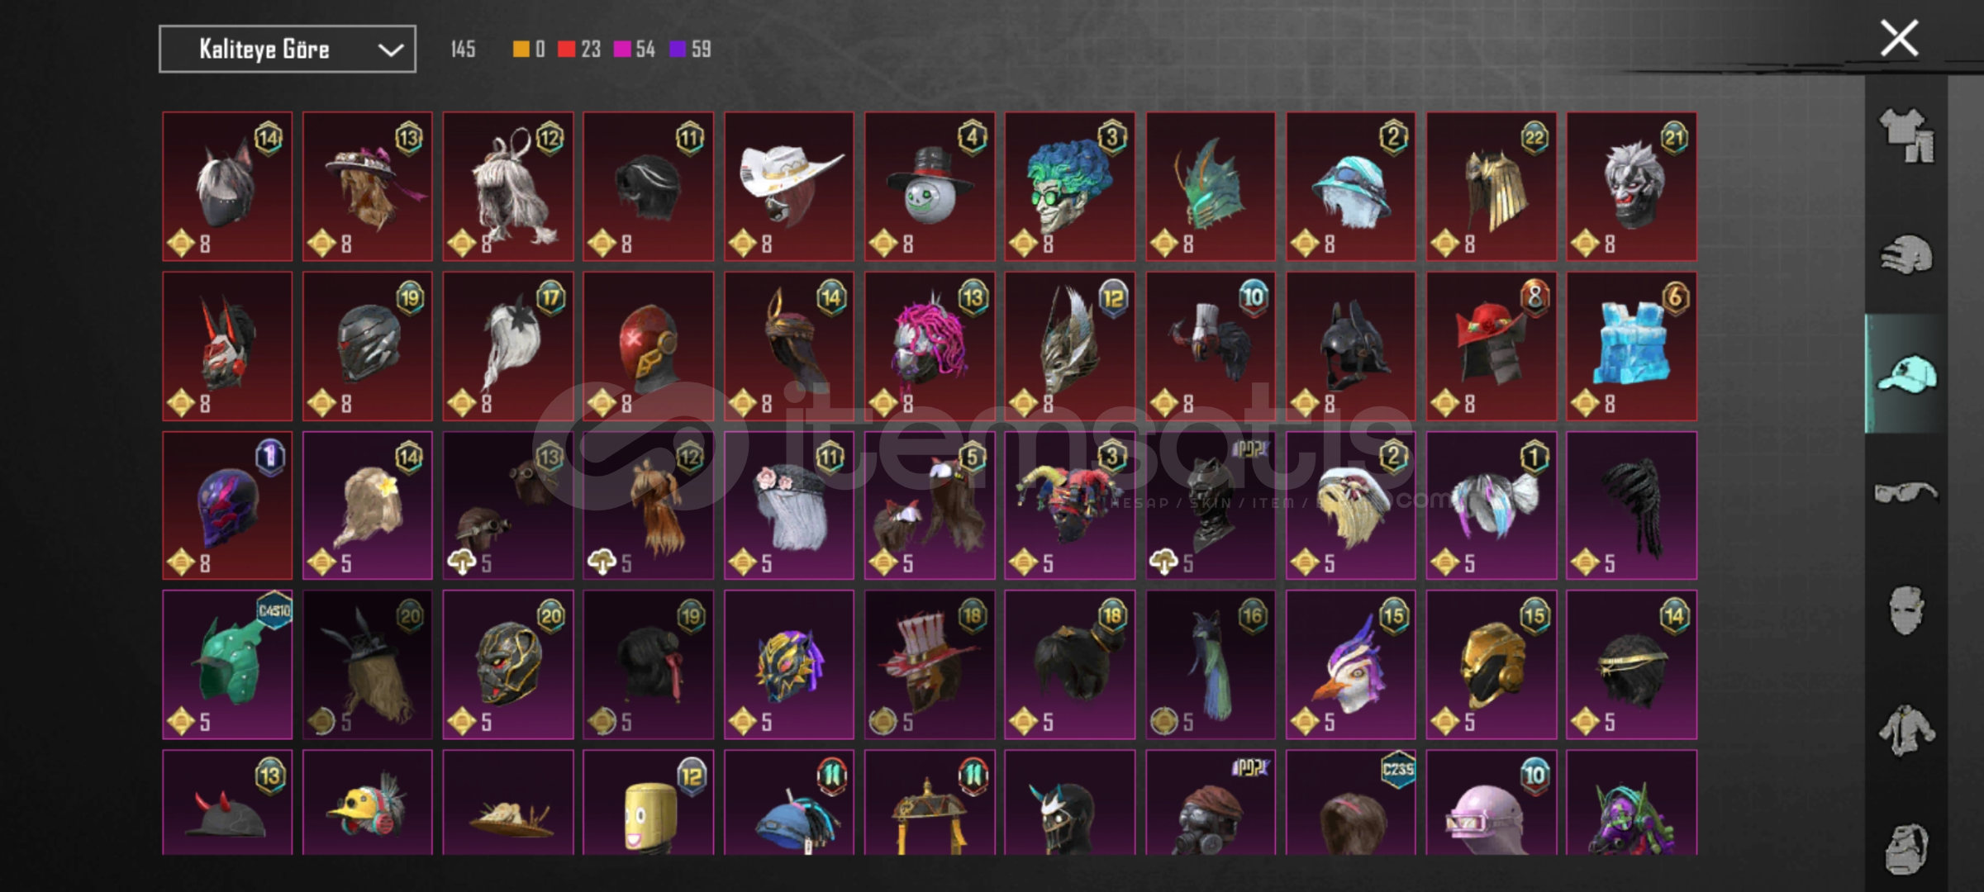
Task: Click the dropdown chevron arrow
Action: 390,50
